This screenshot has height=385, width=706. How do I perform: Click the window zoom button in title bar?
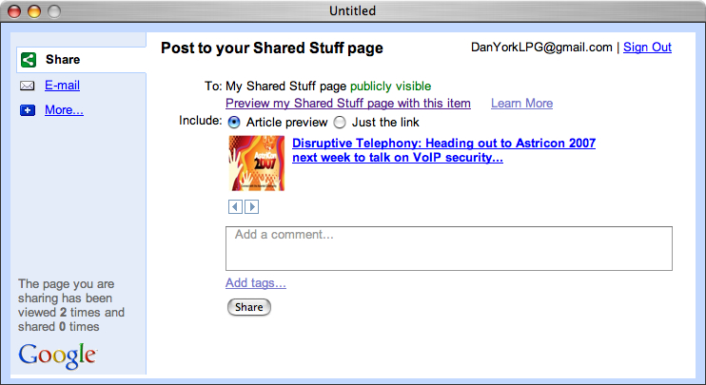tap(53, 11)
